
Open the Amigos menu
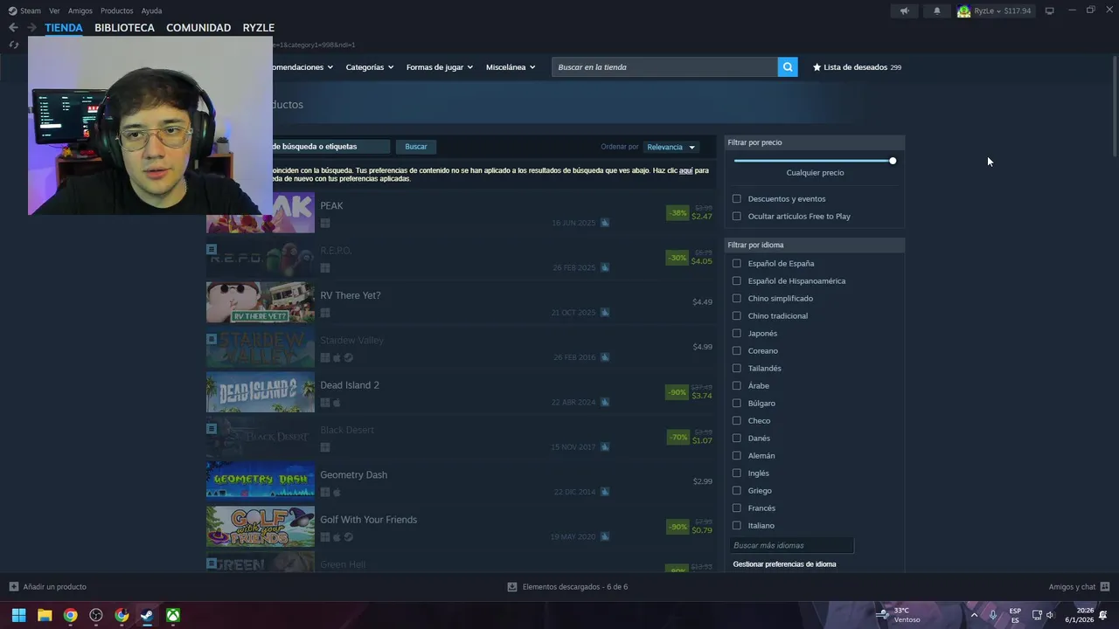click(x=80, y=11)
